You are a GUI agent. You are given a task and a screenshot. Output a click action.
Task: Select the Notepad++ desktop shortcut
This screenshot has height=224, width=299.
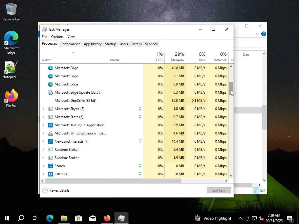pos(11,70)
